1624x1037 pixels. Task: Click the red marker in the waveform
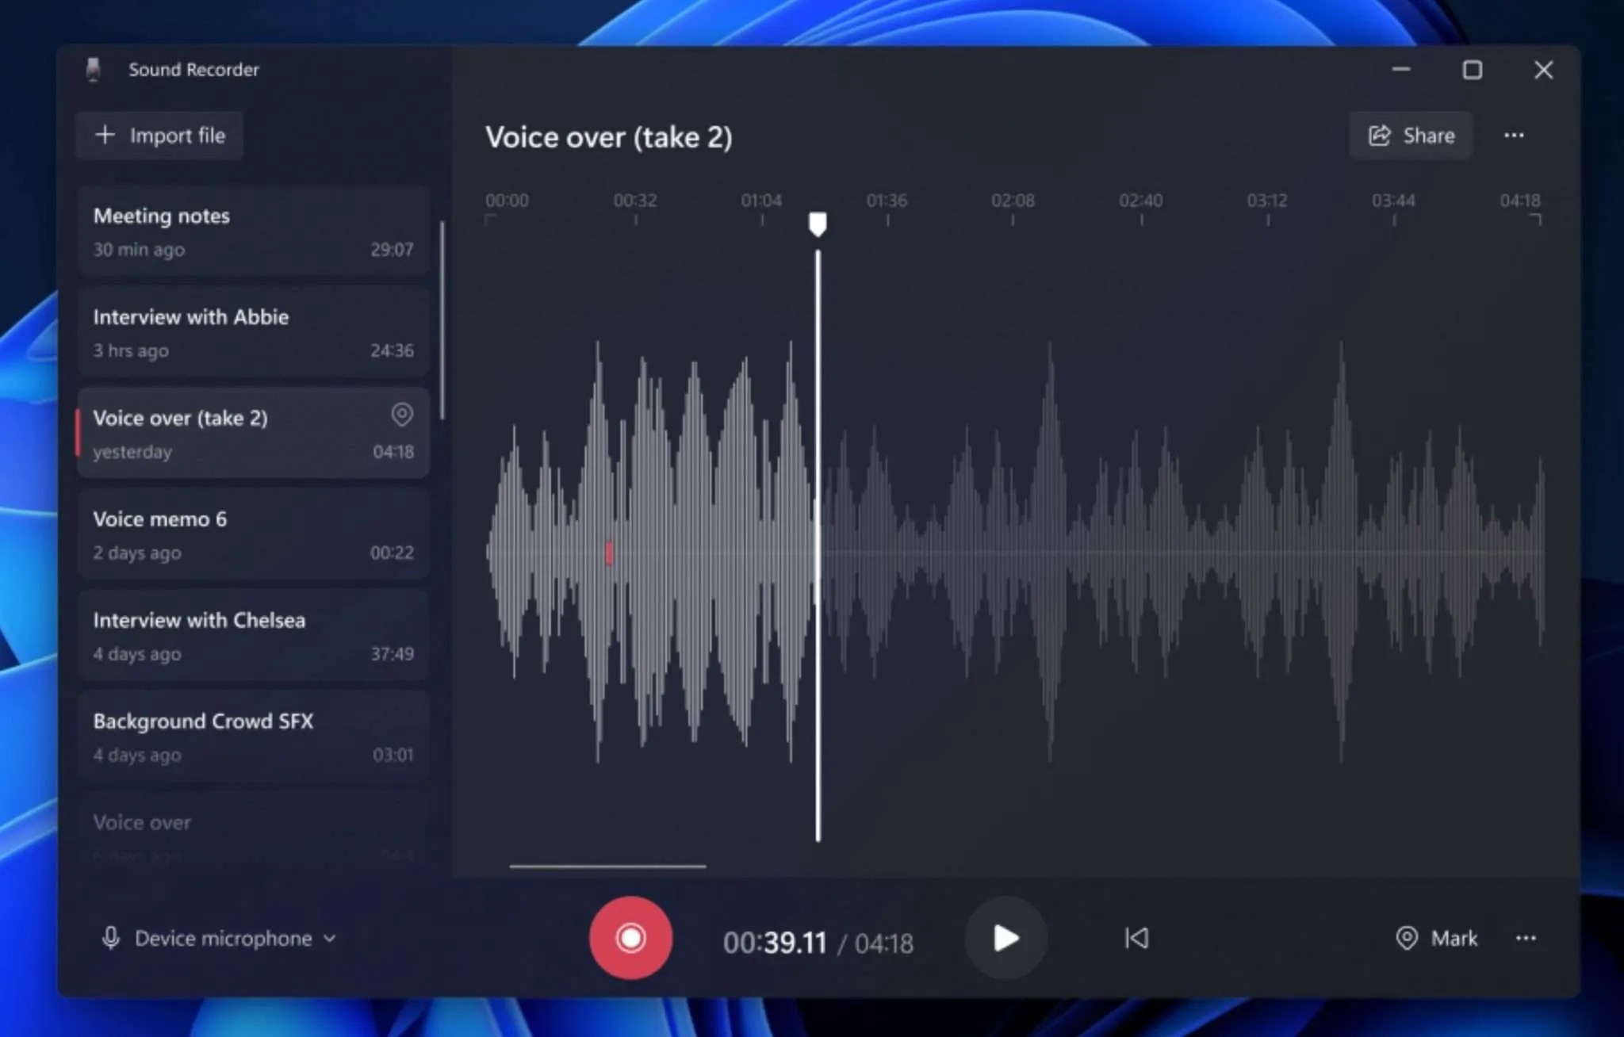tap(609, 553)
